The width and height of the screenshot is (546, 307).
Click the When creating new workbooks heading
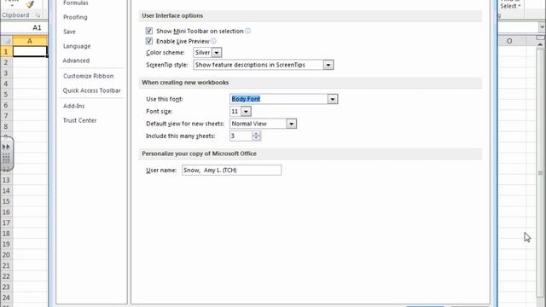click(185, 83)
